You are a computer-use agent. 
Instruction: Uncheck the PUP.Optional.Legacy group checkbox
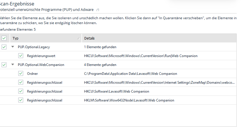4,47
